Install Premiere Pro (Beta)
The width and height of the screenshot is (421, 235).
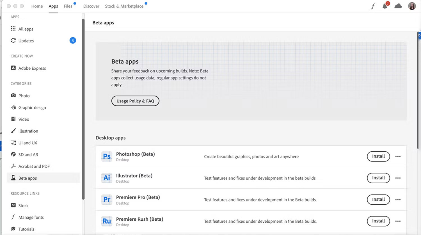pyautogui.click(x=378, y=200)
